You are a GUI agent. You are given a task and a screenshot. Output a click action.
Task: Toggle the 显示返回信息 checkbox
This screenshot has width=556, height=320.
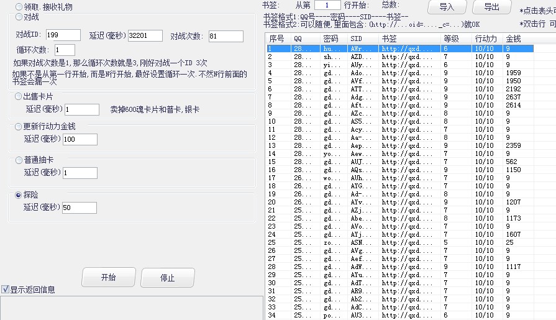5,290
